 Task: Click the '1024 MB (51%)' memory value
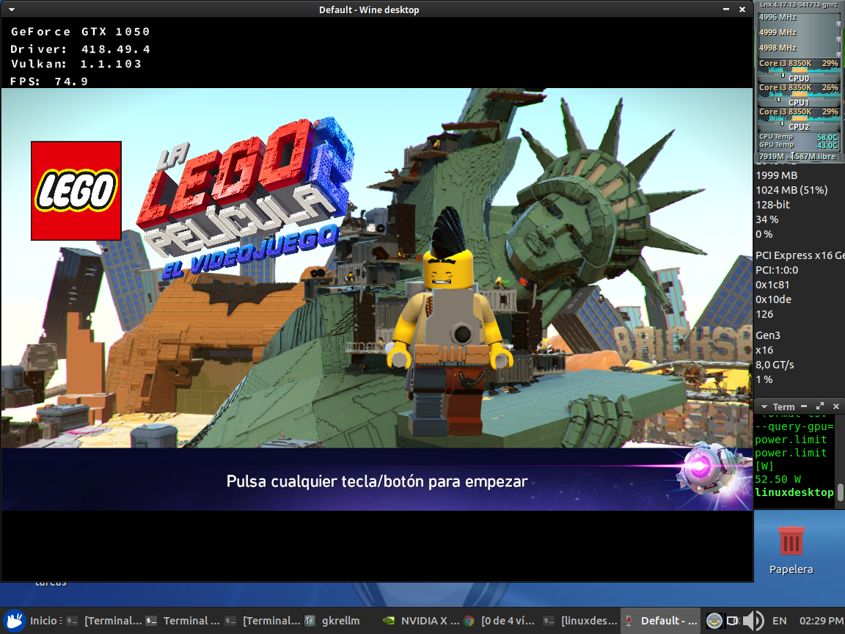click(791, 190)
